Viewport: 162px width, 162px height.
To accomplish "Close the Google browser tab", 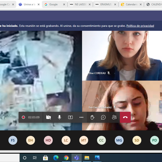I will tap(64, 4).
